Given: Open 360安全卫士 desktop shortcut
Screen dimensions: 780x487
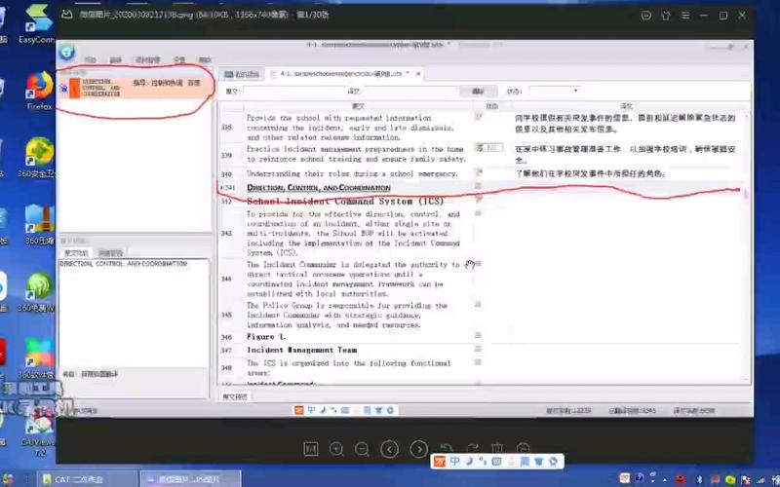Looking at the screenshot, I should point(38,158).
